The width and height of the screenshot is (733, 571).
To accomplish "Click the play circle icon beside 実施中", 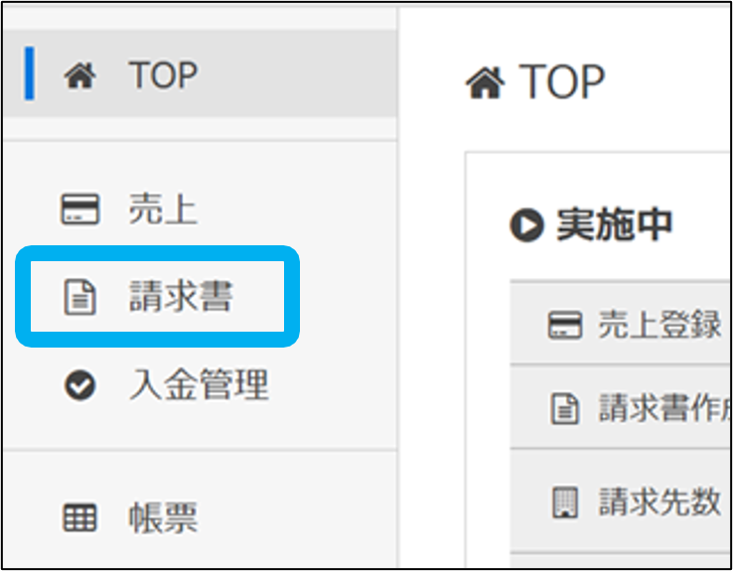I will click(x=525, y=227).
